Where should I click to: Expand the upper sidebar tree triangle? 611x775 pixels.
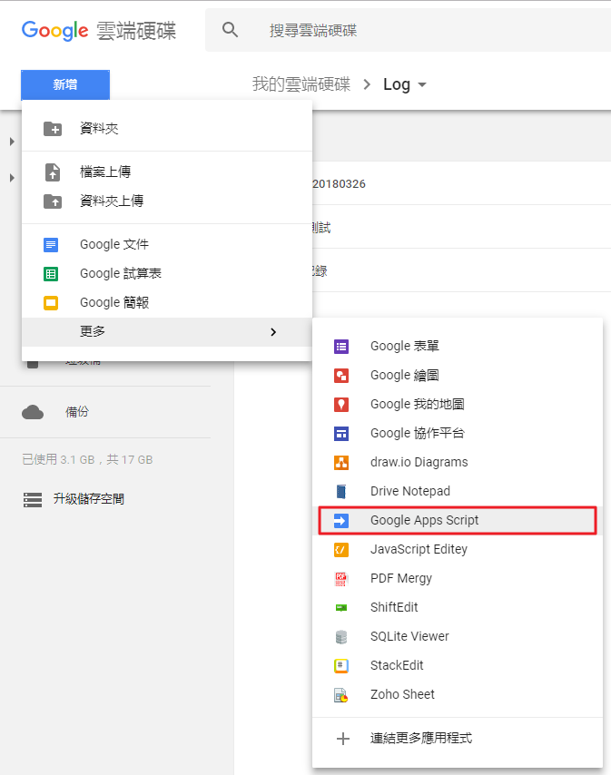12,142
